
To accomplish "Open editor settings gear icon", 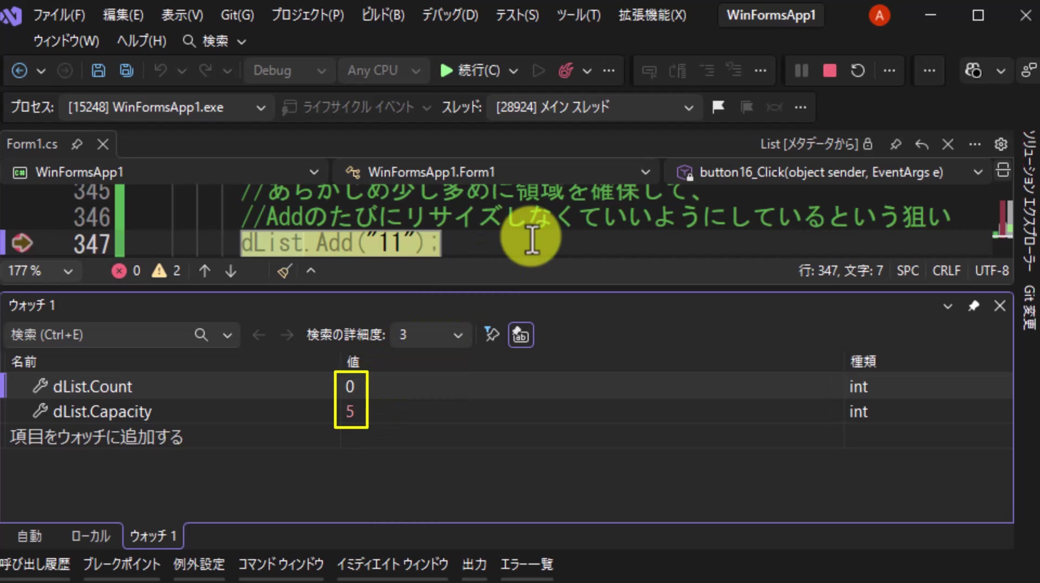I will [x=1000, y=144].
